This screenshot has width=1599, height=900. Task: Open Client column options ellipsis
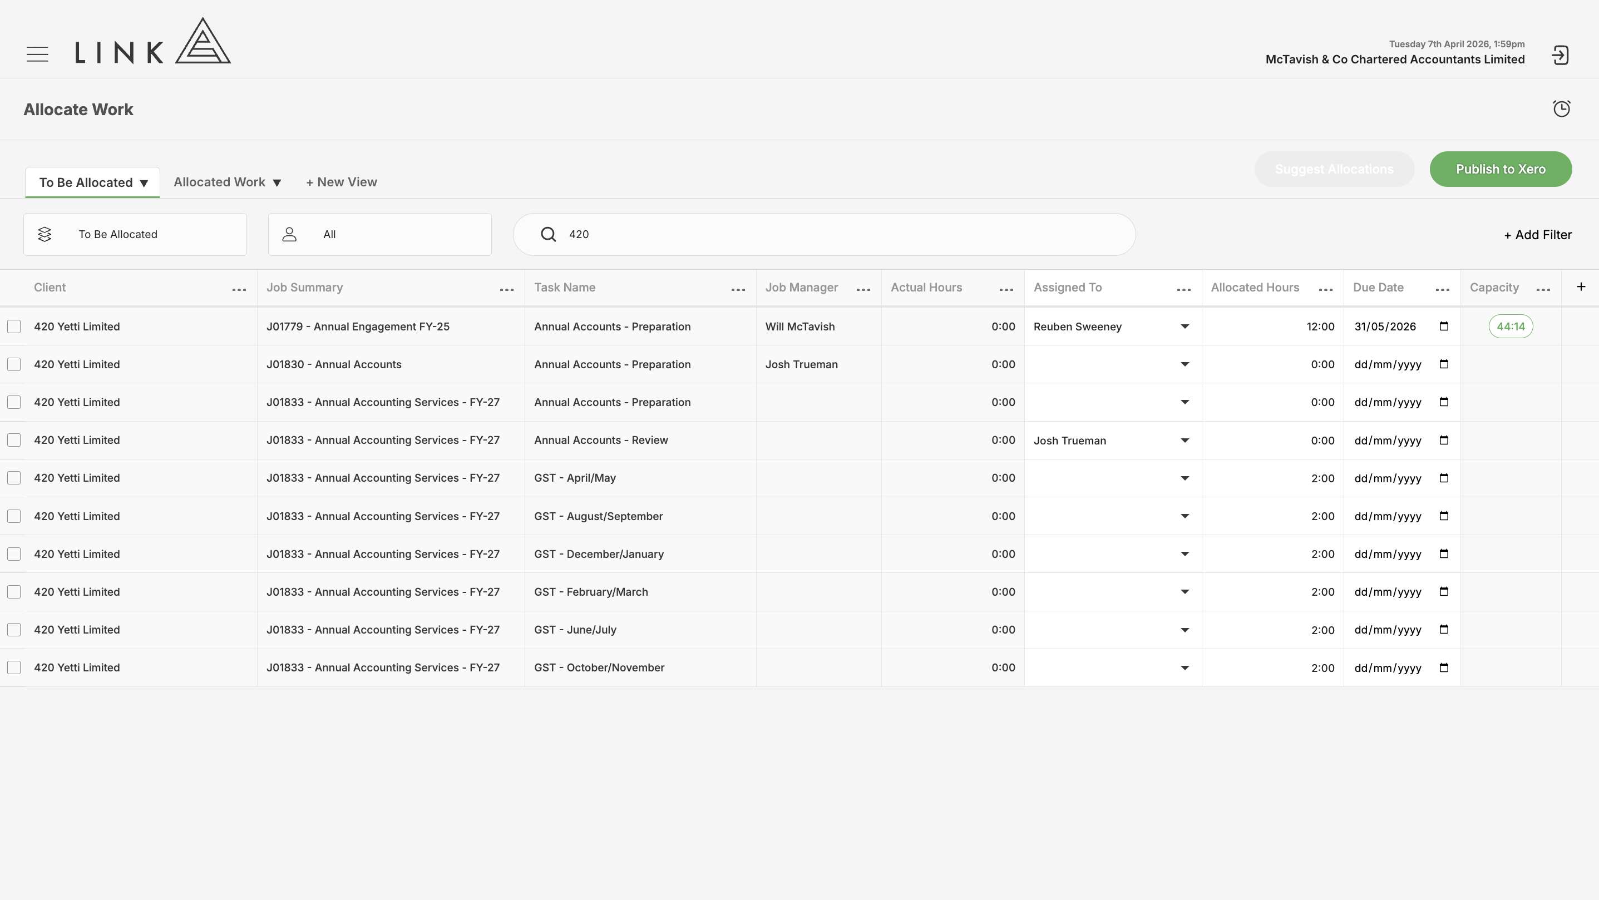pos(239,289)
